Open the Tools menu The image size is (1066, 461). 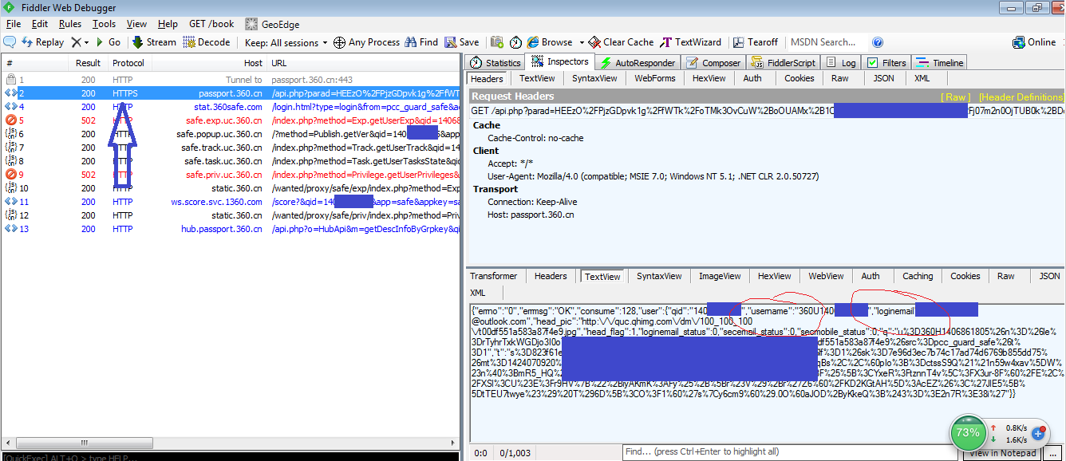104,24
